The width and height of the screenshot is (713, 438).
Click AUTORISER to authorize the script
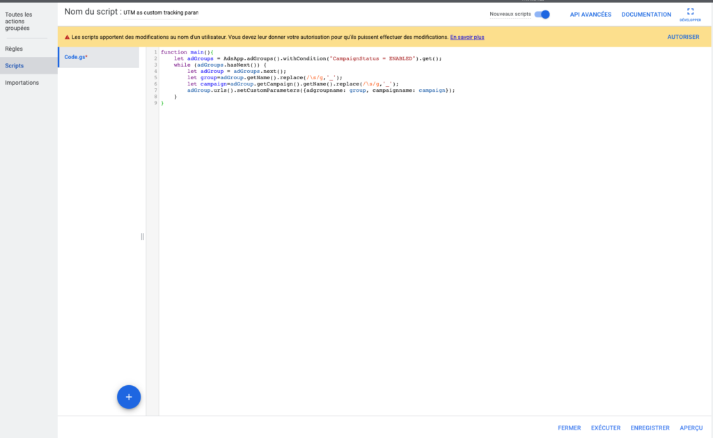tap(683, 38)
